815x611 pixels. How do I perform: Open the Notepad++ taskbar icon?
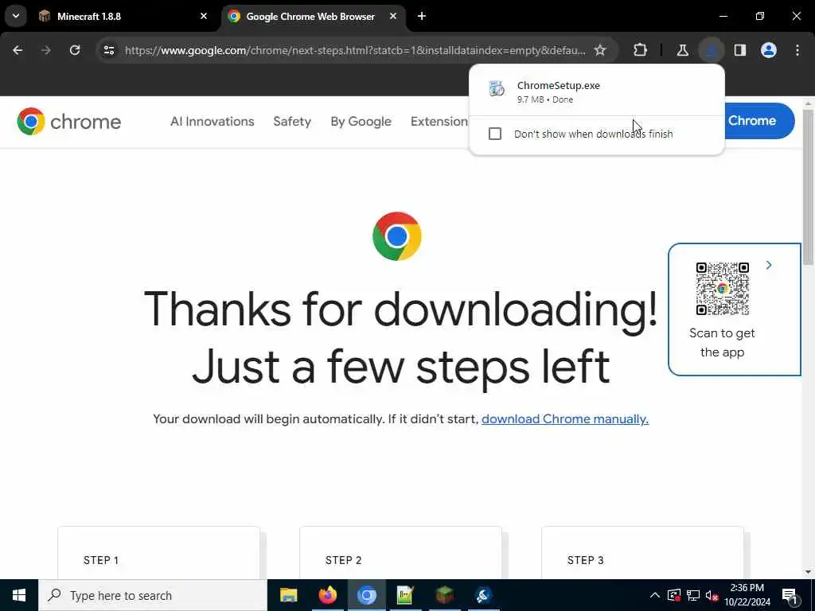(x=405, y=595)
